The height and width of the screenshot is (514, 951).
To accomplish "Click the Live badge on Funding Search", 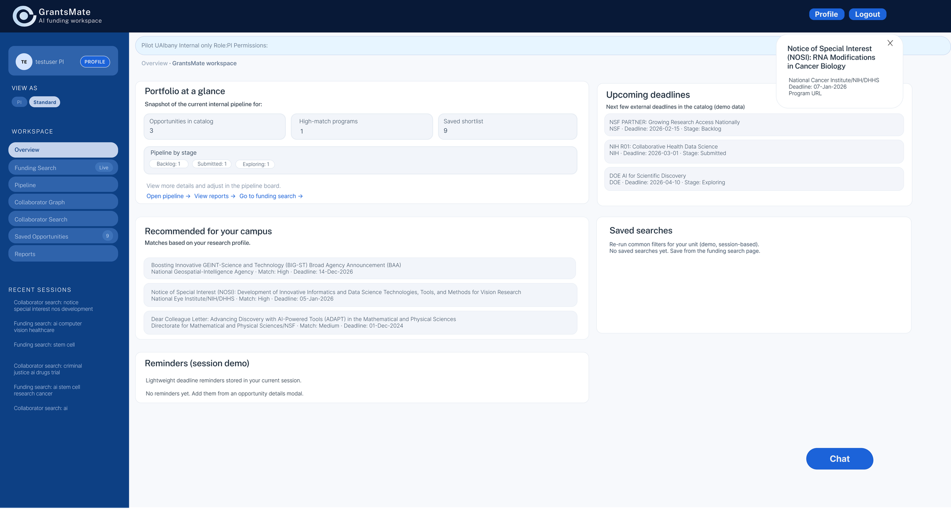I will point(104,168).
